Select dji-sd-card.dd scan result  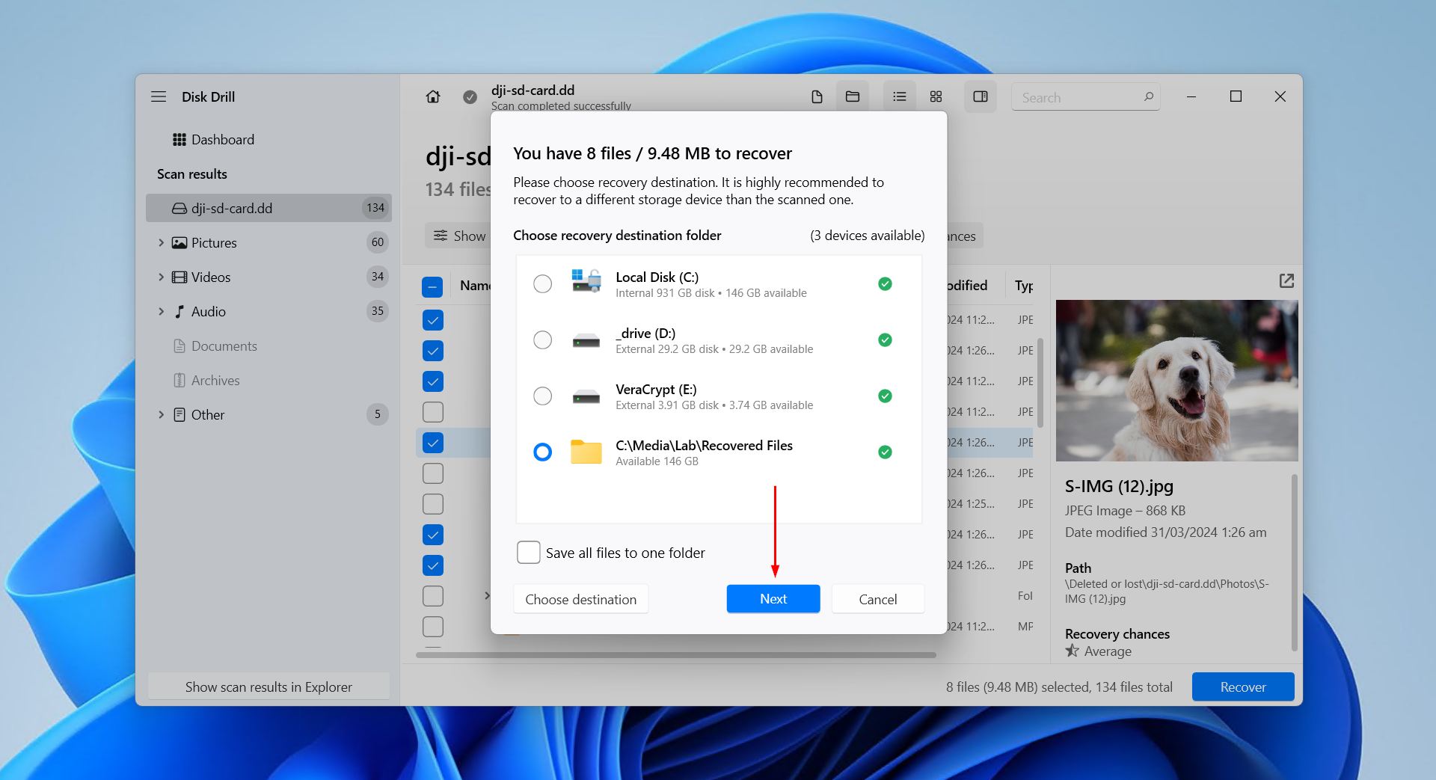pyautogui.click(x=269, y=208)
